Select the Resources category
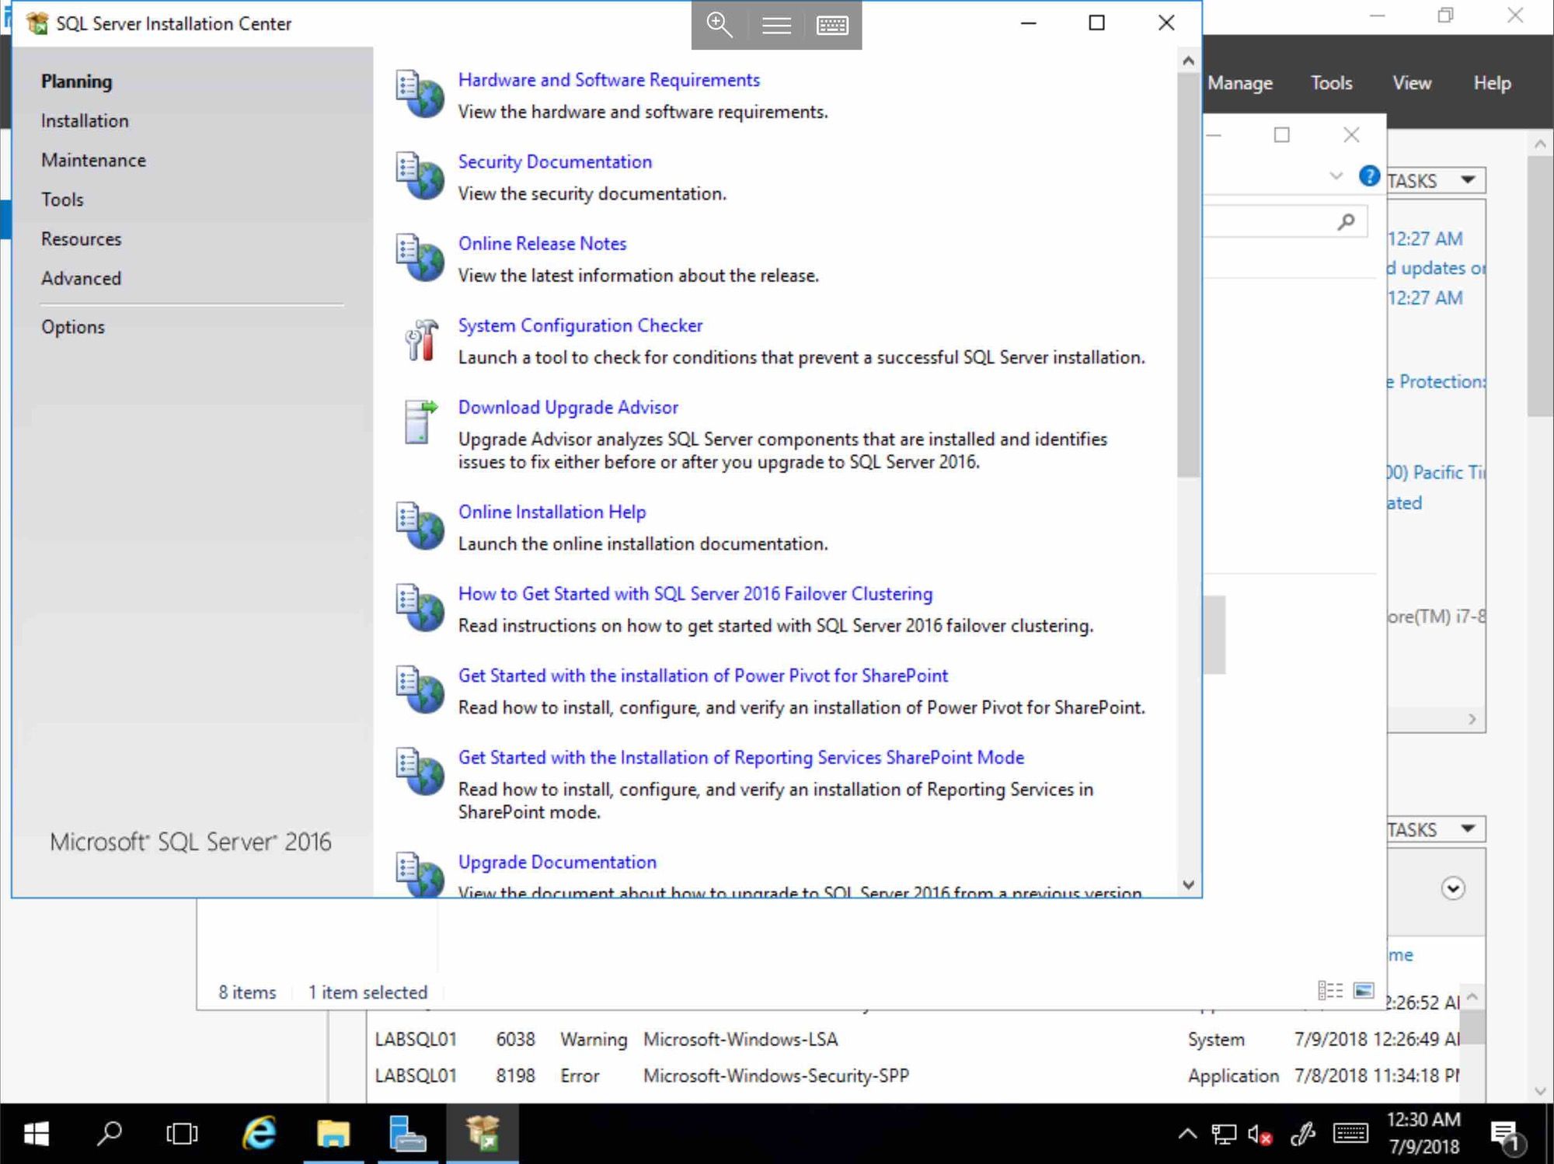 pos(81,239)
